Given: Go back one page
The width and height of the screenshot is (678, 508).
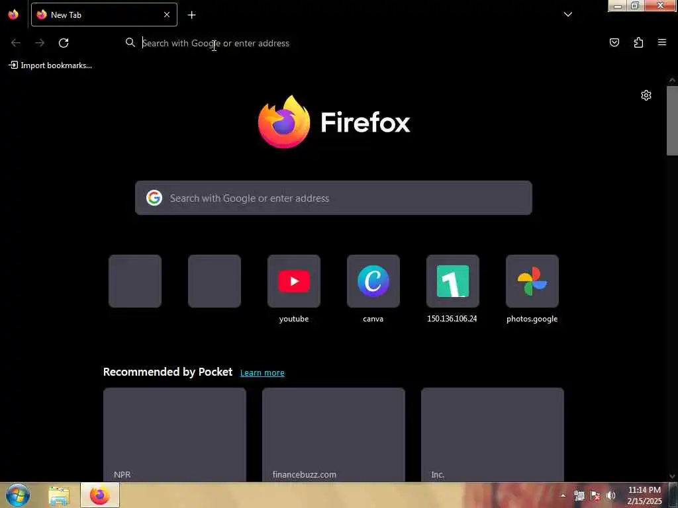Looking at the screenshot, I should [16, 43].
